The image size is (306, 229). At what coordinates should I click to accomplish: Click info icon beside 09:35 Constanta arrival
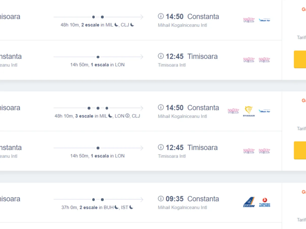pos(161,198)
